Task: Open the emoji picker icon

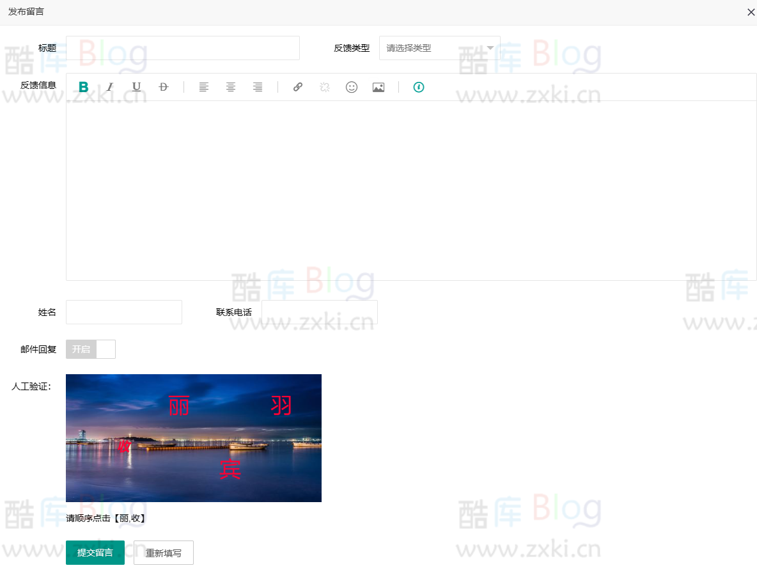Action: pyautogui.click(x=352, y=87)
